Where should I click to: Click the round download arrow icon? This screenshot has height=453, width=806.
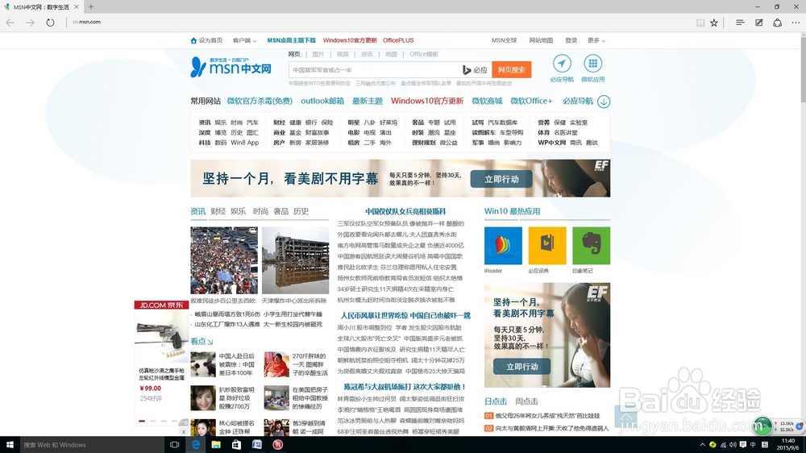[604, 102]
